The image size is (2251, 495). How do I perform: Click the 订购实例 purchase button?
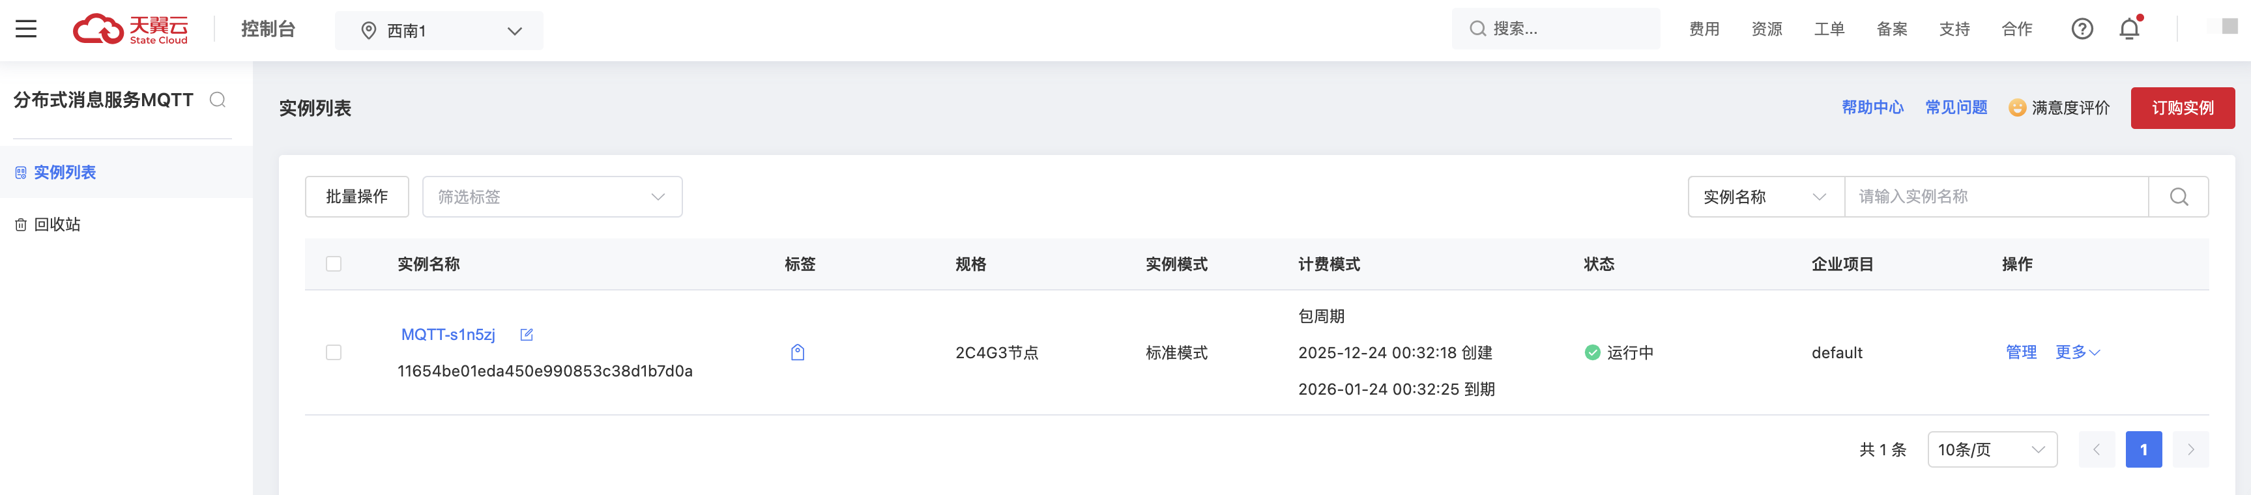click(x=2182, y=107)
